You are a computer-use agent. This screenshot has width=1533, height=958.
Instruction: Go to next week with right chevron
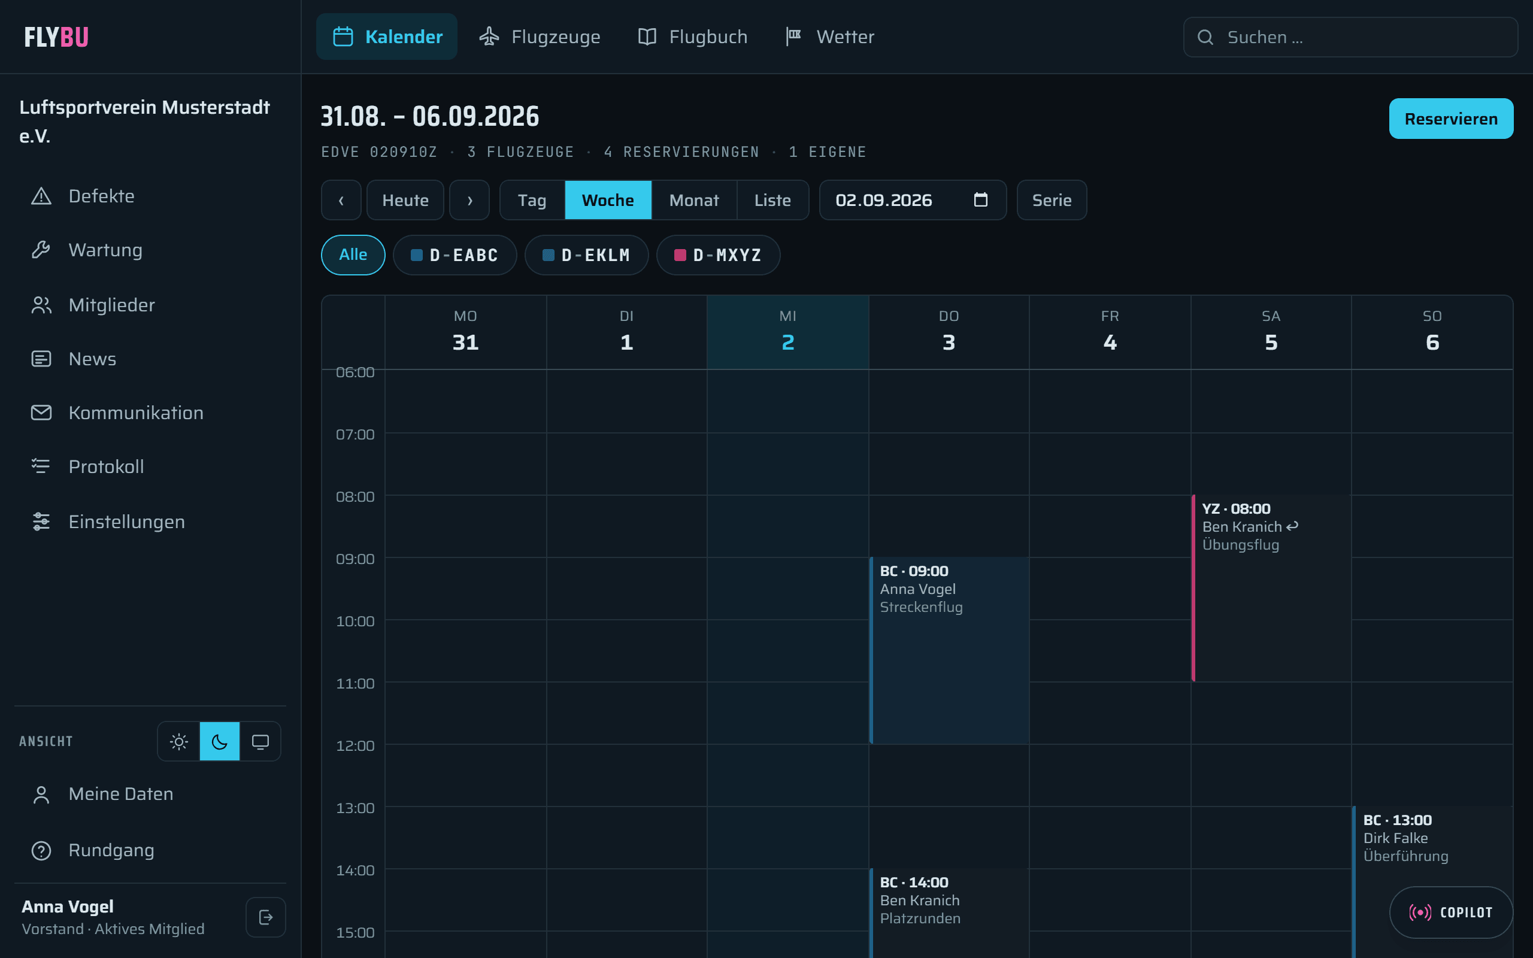tap(469, 200)
